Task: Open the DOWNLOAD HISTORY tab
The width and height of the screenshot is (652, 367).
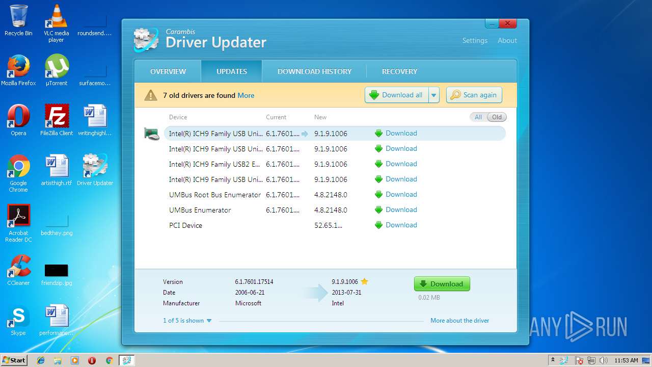Action: point(315,71)
